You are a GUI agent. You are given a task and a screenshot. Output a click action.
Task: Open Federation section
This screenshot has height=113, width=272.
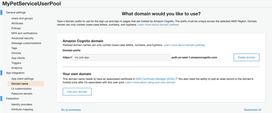tap(12, 98)
